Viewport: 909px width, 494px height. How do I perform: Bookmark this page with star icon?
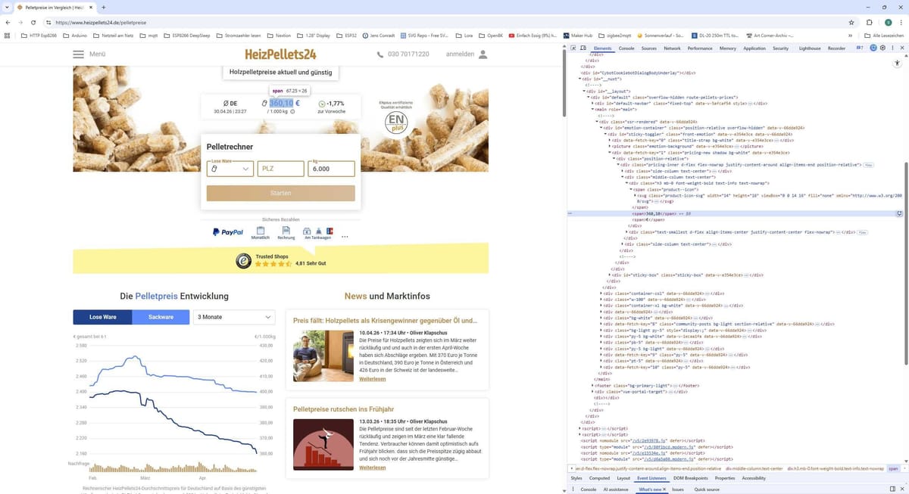pyautogui.click(x=851, y=23)
